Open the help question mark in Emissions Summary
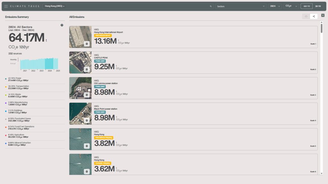Image resolution: width=328 pixels, height=184 pixels. pos(62,25)
